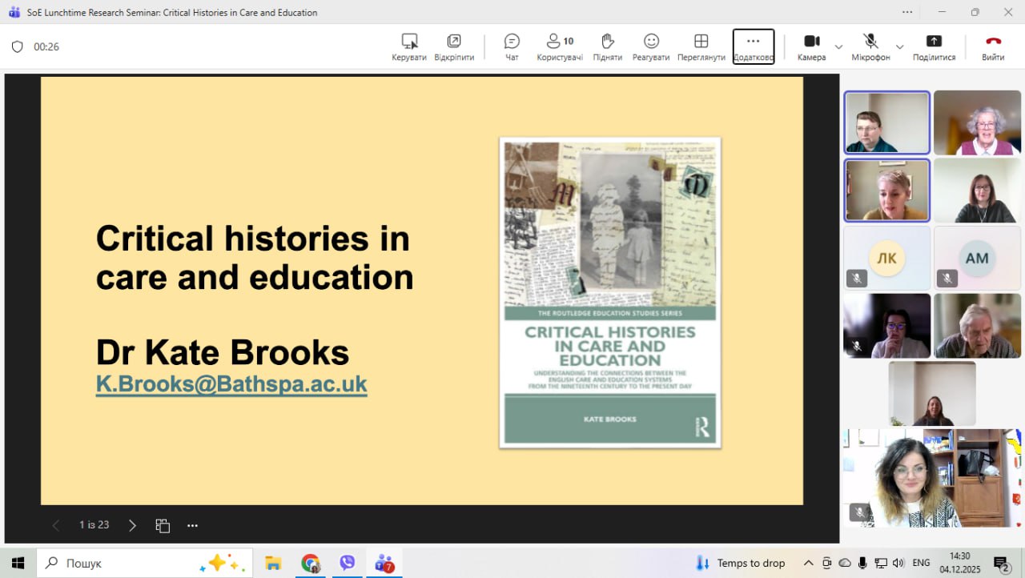Show the Користувачі participants list
Viewport: 1025px width, 578px height.
(x=560, y=46)
